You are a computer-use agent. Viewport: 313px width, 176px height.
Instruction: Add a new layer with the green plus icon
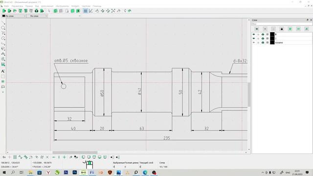point(290,29)
